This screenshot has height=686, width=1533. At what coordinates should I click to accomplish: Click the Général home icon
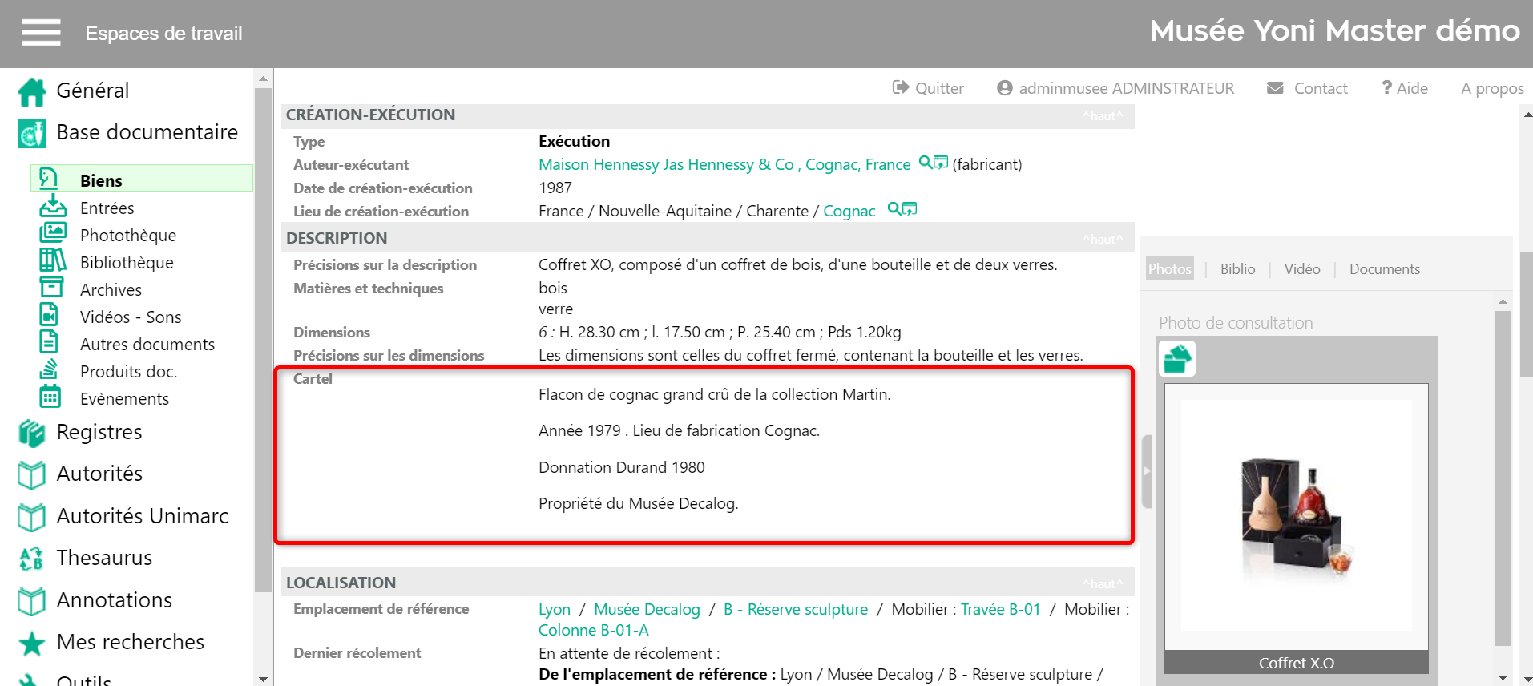(32, 91)
